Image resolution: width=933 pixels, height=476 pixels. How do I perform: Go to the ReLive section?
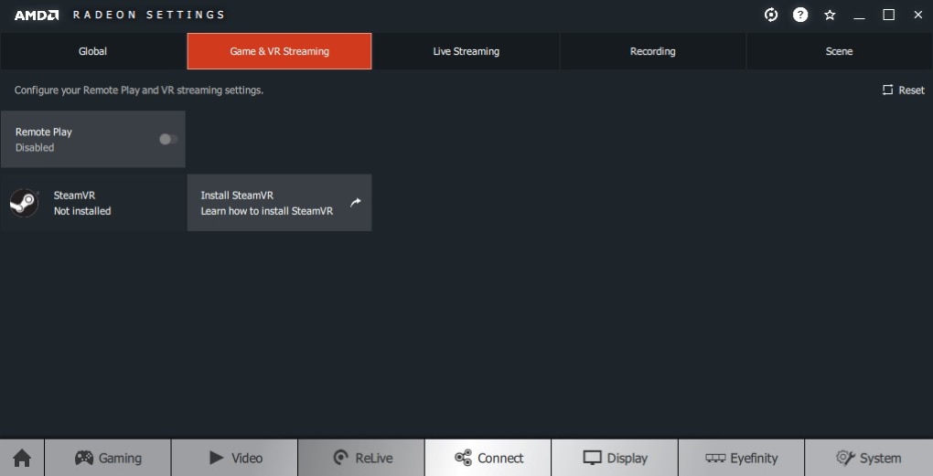point(361,458)
